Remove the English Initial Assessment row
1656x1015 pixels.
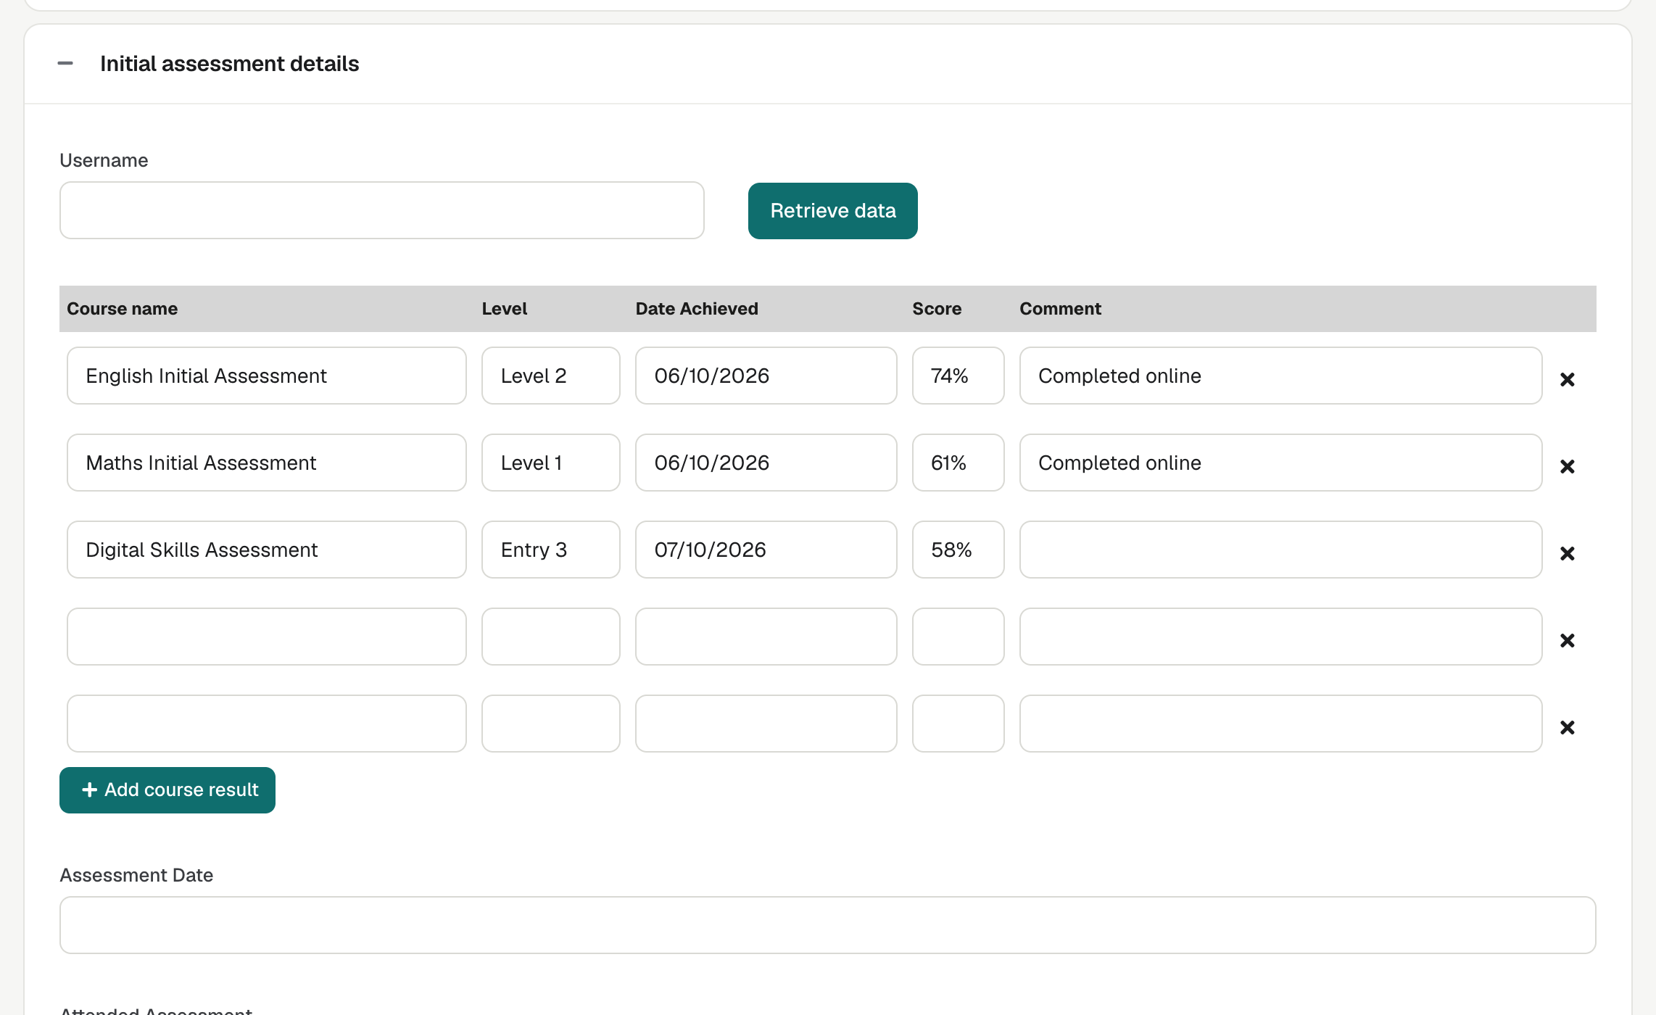1567,379
